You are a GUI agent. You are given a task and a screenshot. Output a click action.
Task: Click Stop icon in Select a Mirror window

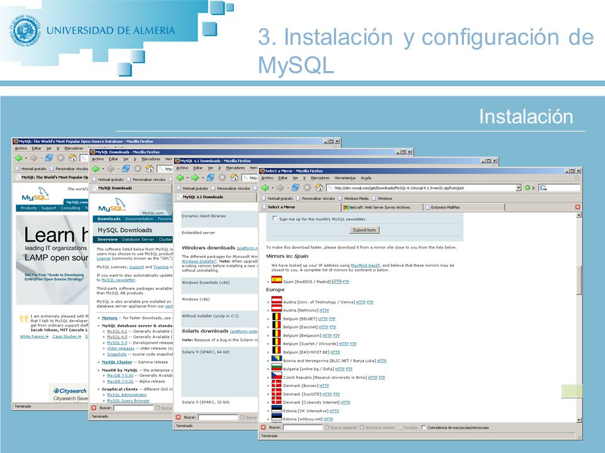coord(307,187)
